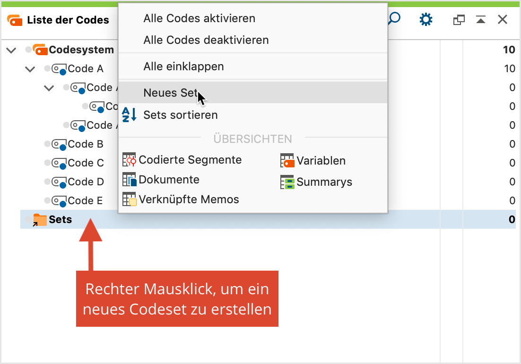Image resolution: width=521 pixels, height=364 pixels.
Task: Toggle activation dot of Codesystem
Action: pyautogui.click(x=28, y=50)
